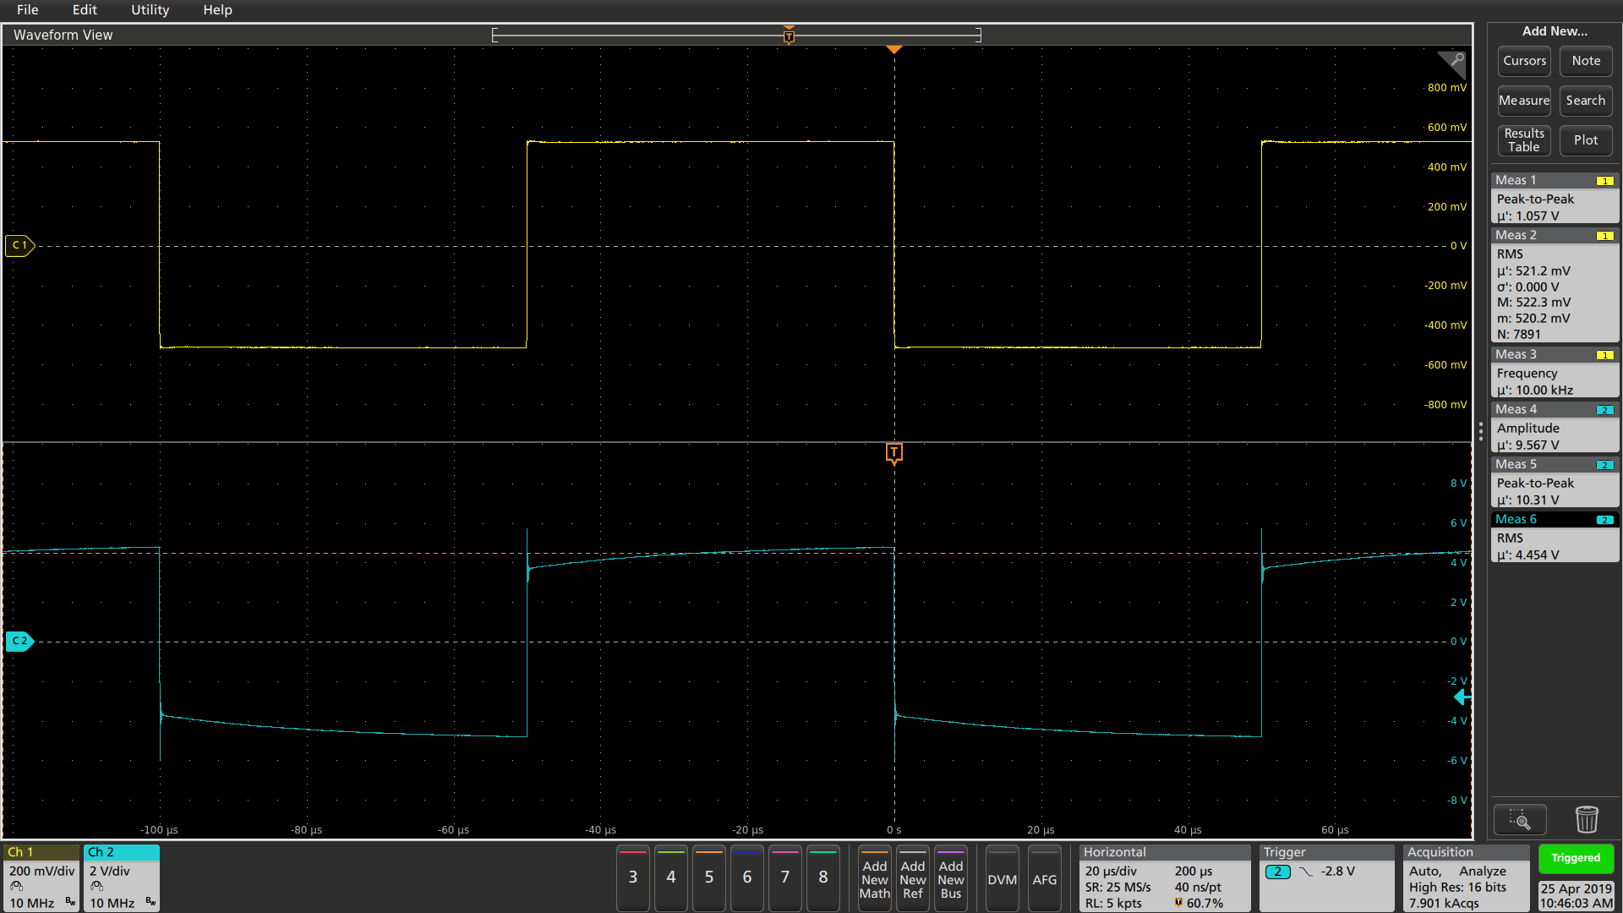Click the results bar three-dot drag handle
The height and width of the screenshot is (913, 1623).
pyautogui.click(x=1480, y=431)
